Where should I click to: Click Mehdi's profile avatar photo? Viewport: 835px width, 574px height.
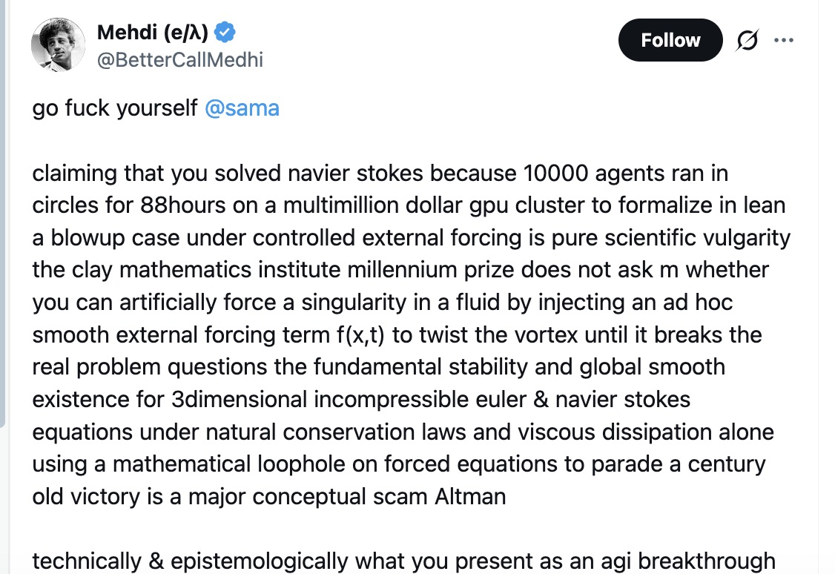58,44
